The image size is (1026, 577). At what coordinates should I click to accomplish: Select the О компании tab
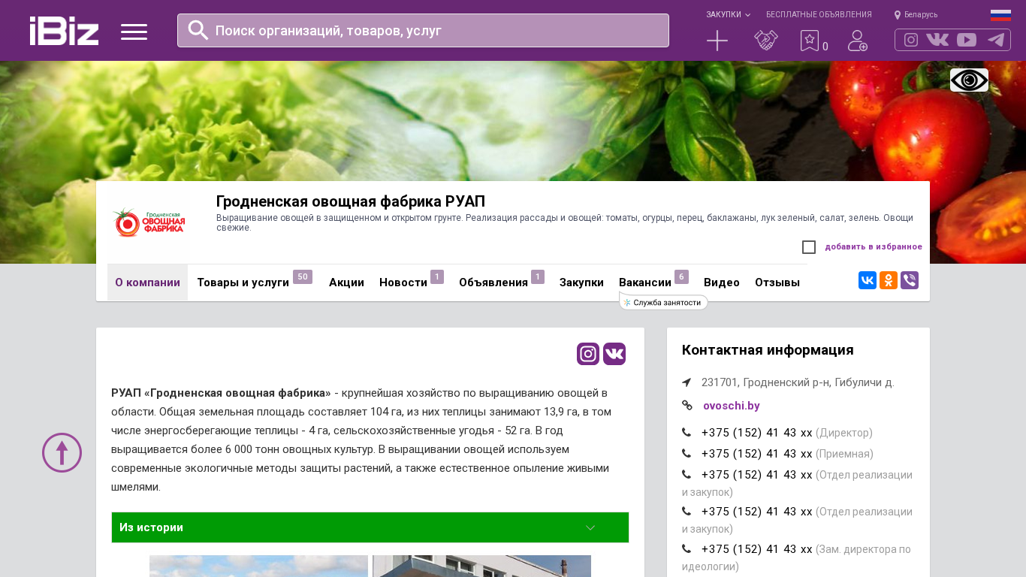click(147, 282)
